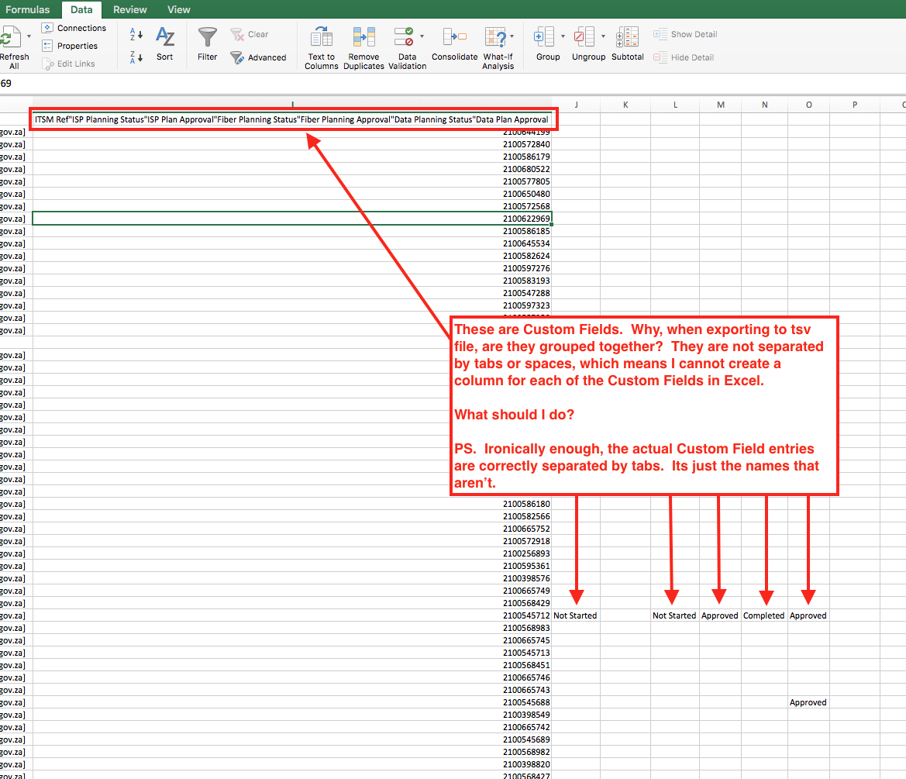Select the Approved cell in the 2100545688 row

click(809, 702)
